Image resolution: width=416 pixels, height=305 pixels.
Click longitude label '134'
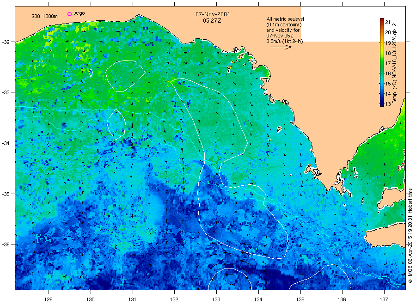tap(258, 299)
